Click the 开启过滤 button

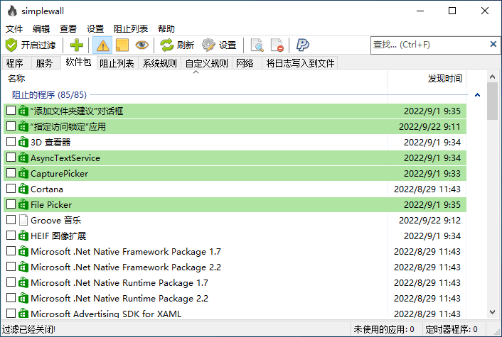click(x=31, y=45)
